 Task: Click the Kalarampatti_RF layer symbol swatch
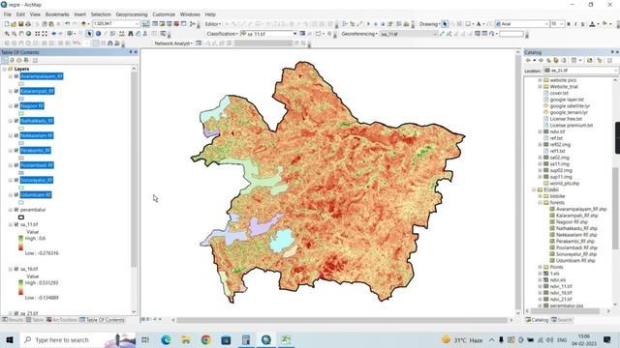point(21,99)
